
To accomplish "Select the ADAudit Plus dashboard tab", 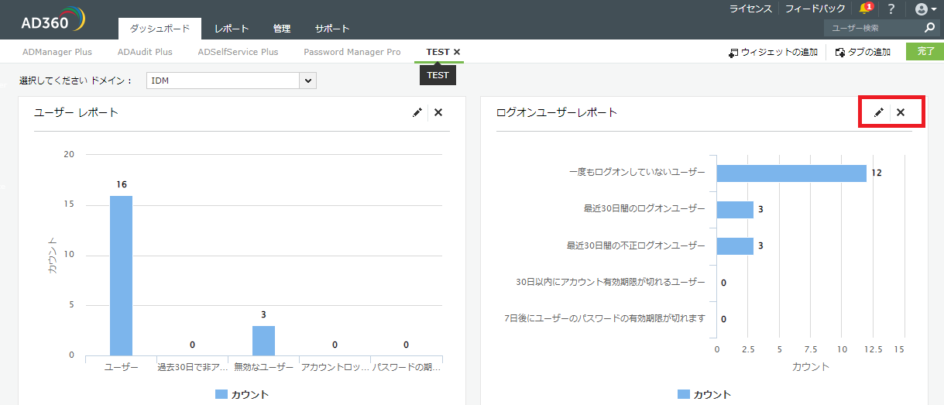I will (145, 52).
